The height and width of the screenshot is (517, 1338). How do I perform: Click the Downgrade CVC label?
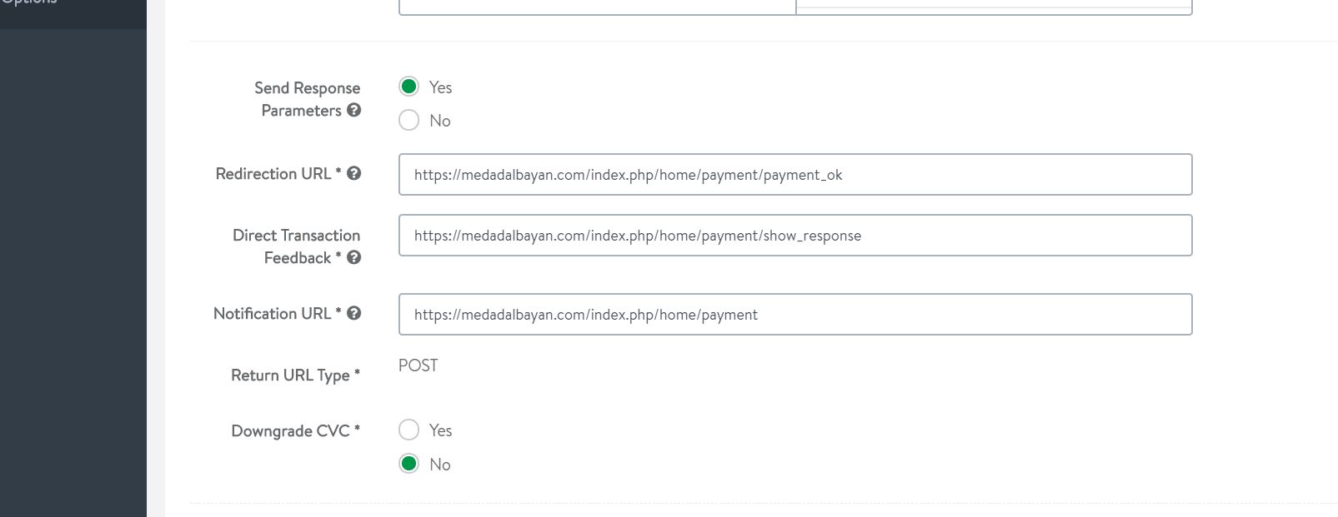click(x=290, y=430)
